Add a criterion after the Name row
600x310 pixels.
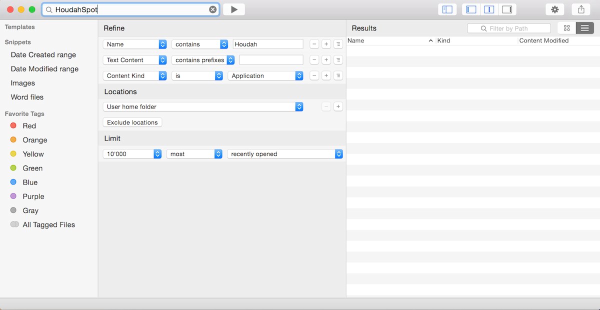(x=326, y=44)
